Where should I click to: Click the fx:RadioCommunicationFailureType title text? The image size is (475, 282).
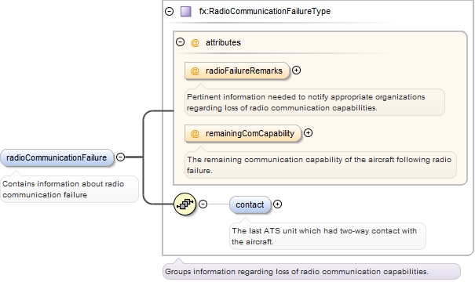click(265, 12)
